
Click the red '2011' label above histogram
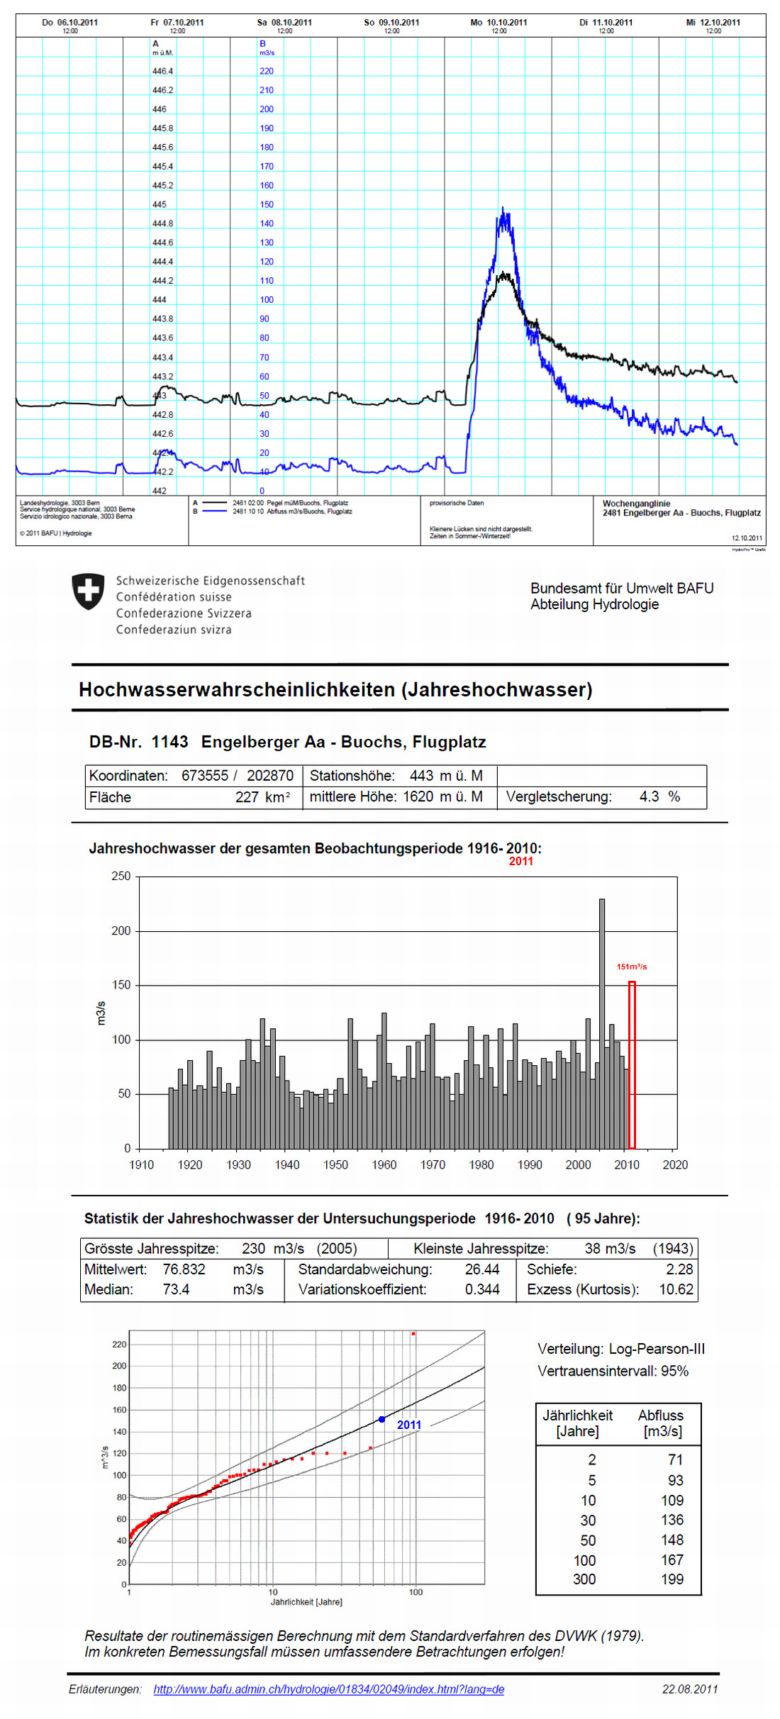pos(520,861)
